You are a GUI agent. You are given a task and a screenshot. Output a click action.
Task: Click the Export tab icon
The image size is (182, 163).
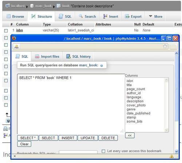point(127,16)
